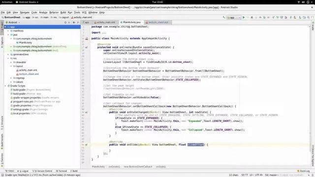This screenshot has height=177, width=315.
Task: Open the File menu
Action: (x=3, y=12)
